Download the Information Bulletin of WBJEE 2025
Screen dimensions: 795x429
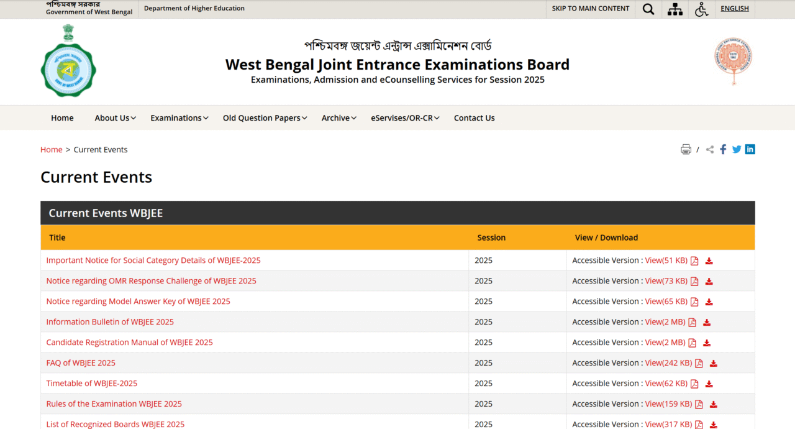(x=707, y=323)
